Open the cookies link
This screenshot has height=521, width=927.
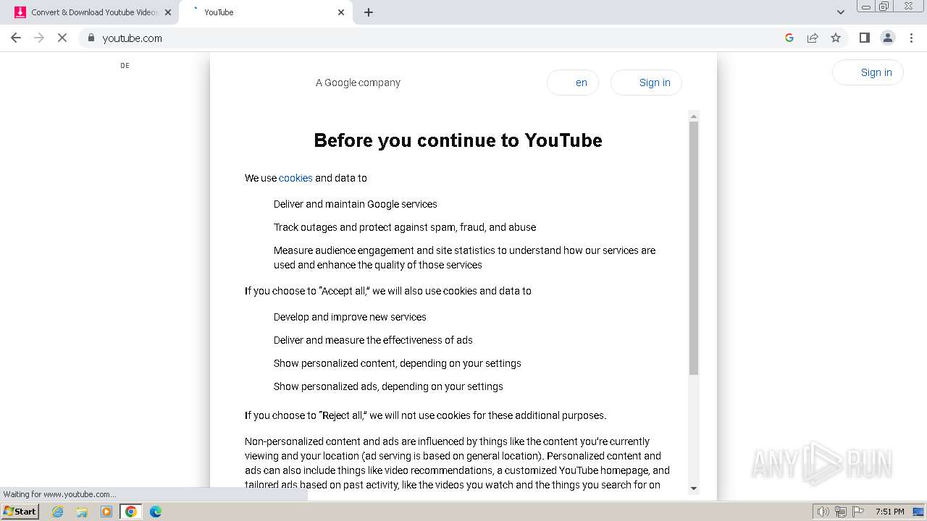click(295, 178)
